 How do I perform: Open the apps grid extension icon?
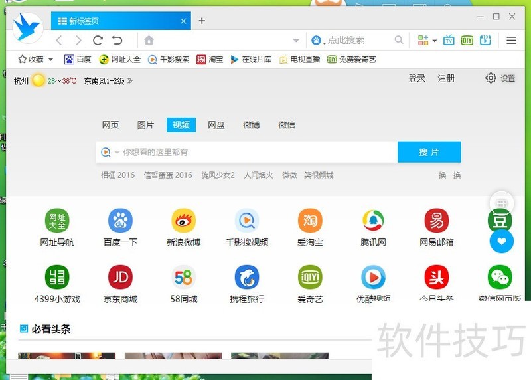423,41
